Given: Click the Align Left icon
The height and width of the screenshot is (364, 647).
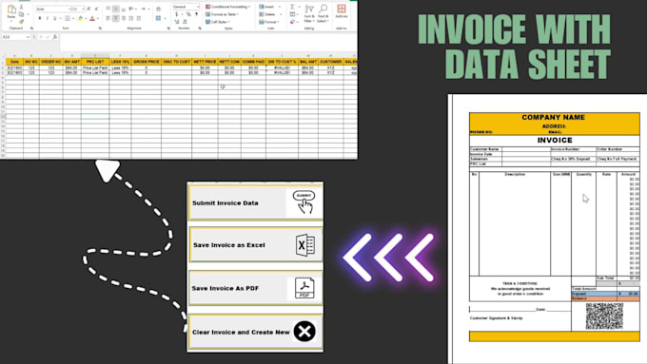Looking at the screenshot, I should 108,18.
